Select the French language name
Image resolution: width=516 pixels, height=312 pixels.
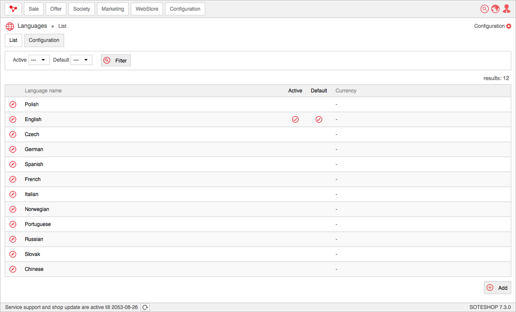pos(32,179)
